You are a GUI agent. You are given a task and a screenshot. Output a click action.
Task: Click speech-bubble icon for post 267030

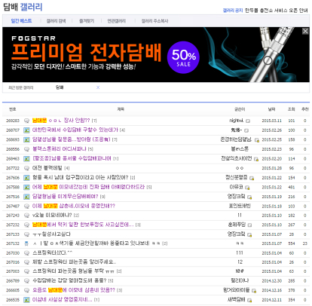(26, 253)
